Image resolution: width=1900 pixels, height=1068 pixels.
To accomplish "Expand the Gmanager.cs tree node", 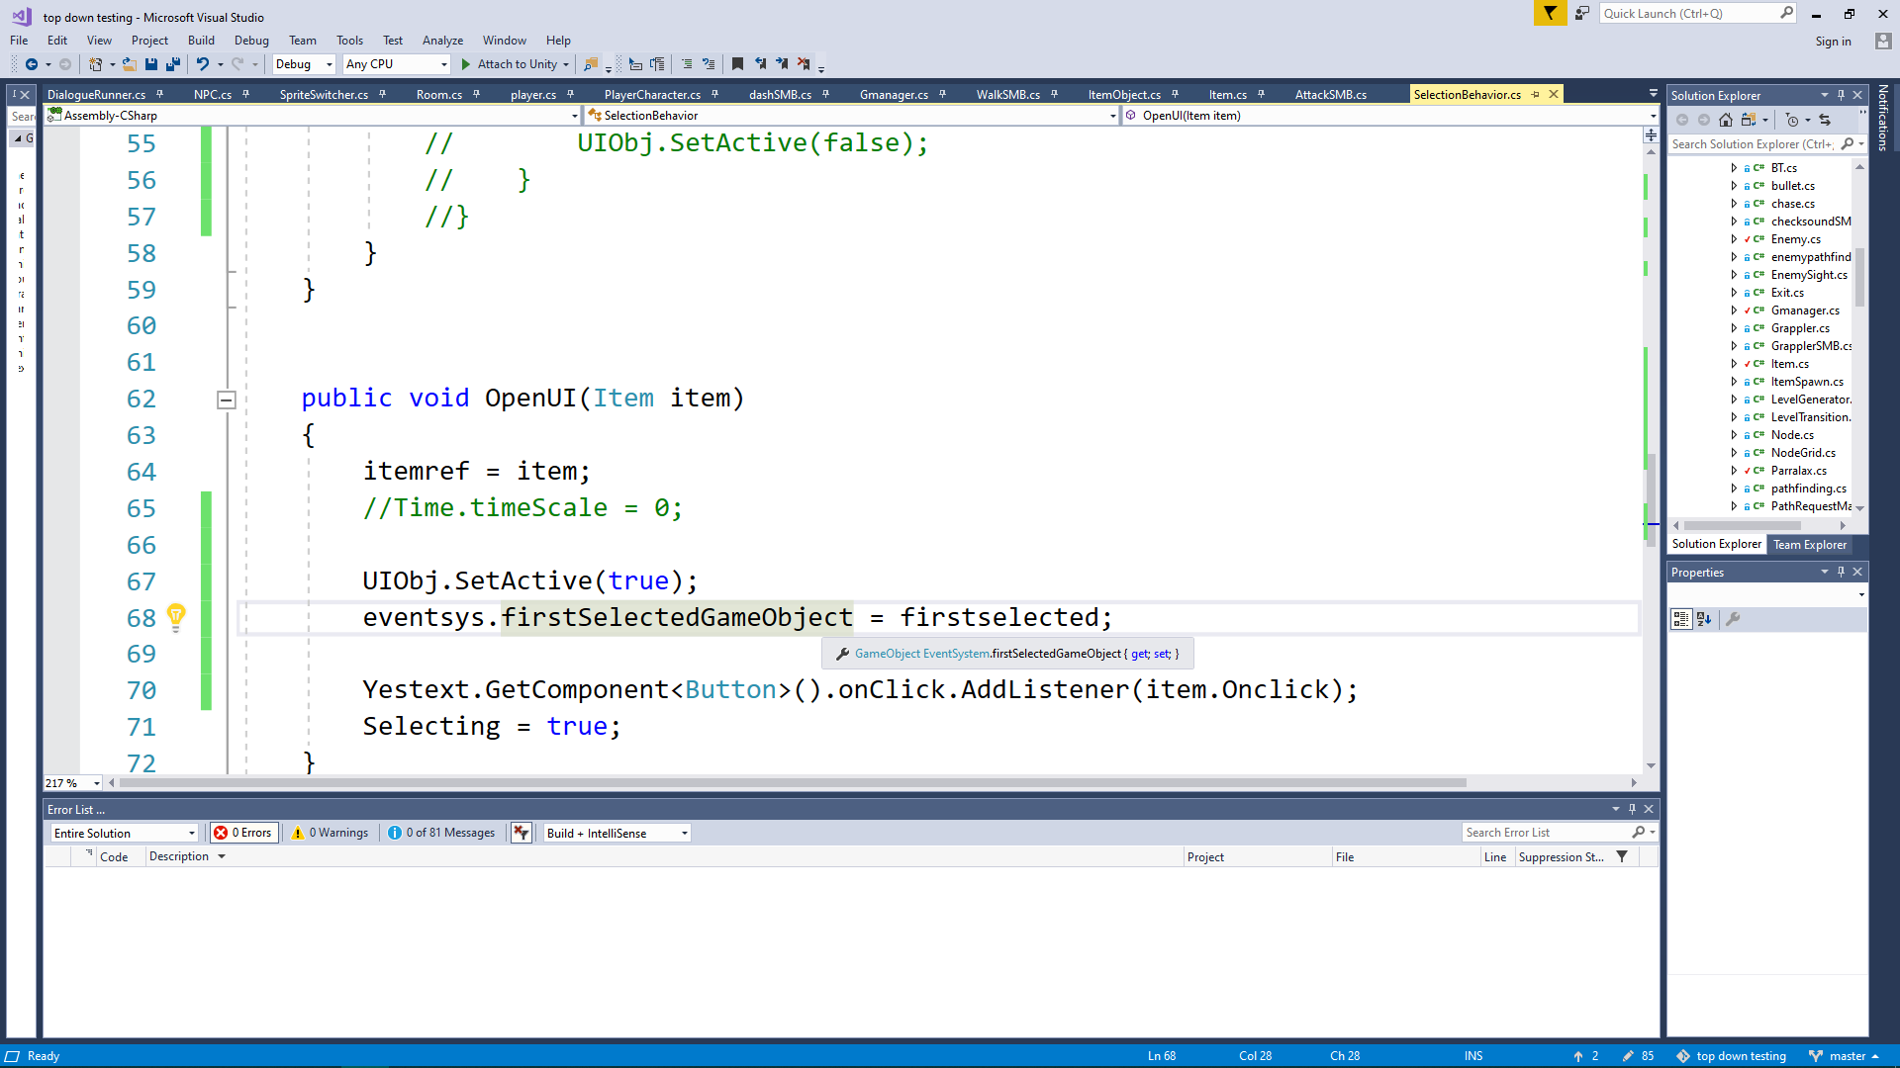I will pos(1734,311).
